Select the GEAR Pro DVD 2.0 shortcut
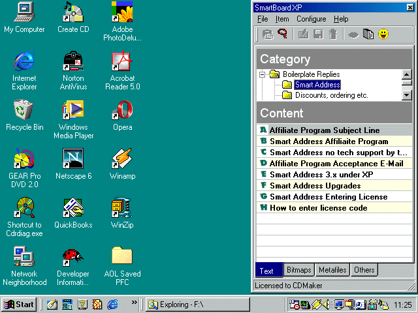Viewport: 418px width, 313px height. (x=24, y=168)
